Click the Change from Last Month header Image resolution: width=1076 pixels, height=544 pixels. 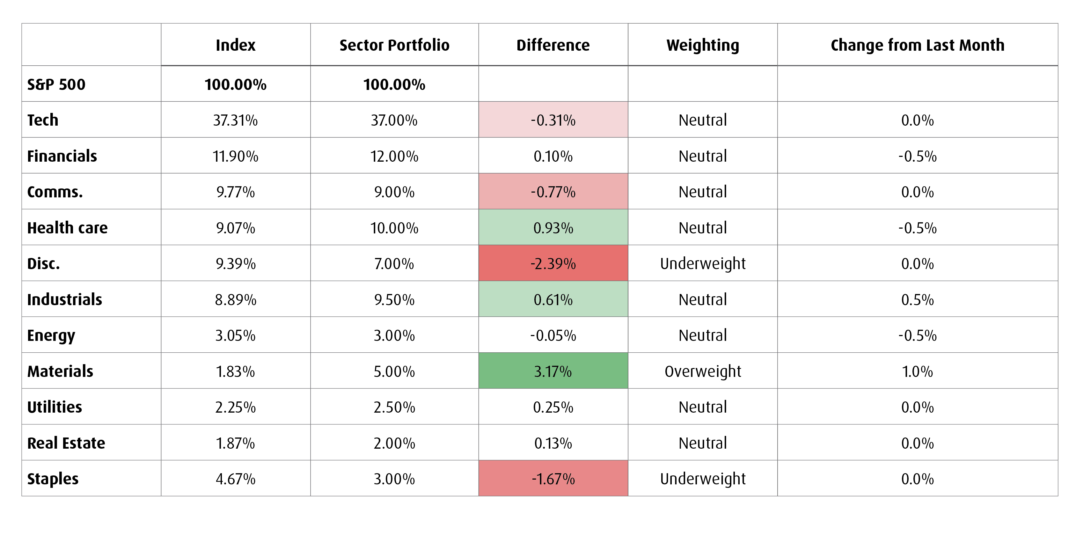point(917,45)
